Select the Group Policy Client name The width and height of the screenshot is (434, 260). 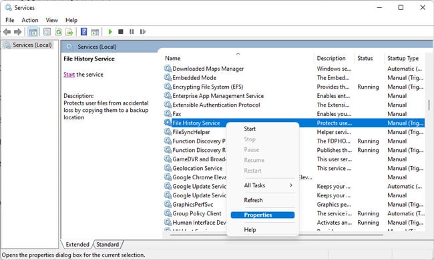[197, 213]
